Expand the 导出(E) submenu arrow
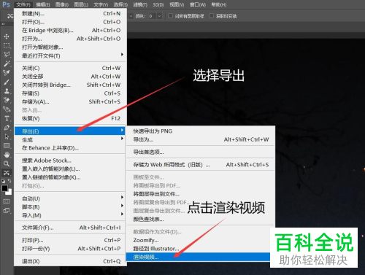365x275 pixels. coord(122,131)
